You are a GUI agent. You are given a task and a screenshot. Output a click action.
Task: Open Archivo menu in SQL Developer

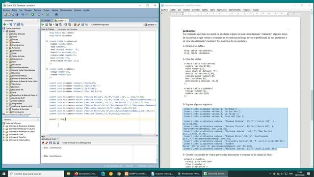[x=6, y=10]
